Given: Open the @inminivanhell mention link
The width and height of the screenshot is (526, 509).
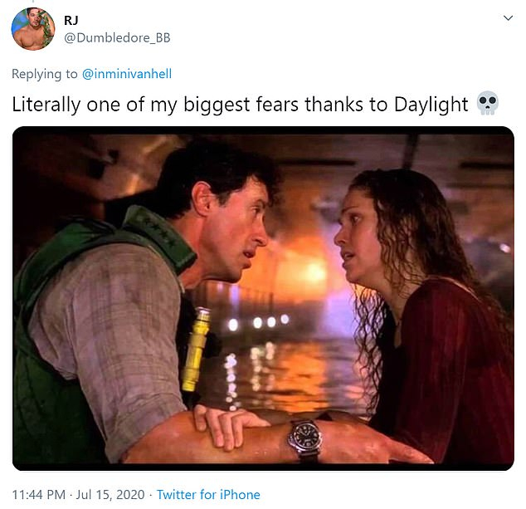Looking at the screenshot, I should pos(127,74).
